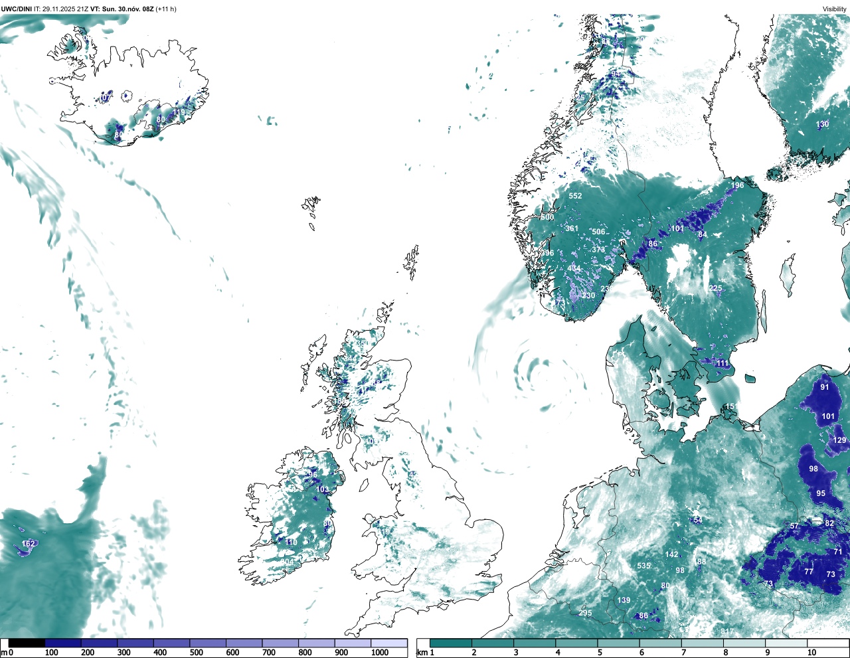Click the map value '54' over Germany
The image size is (850, 658).
coord(697,520)
